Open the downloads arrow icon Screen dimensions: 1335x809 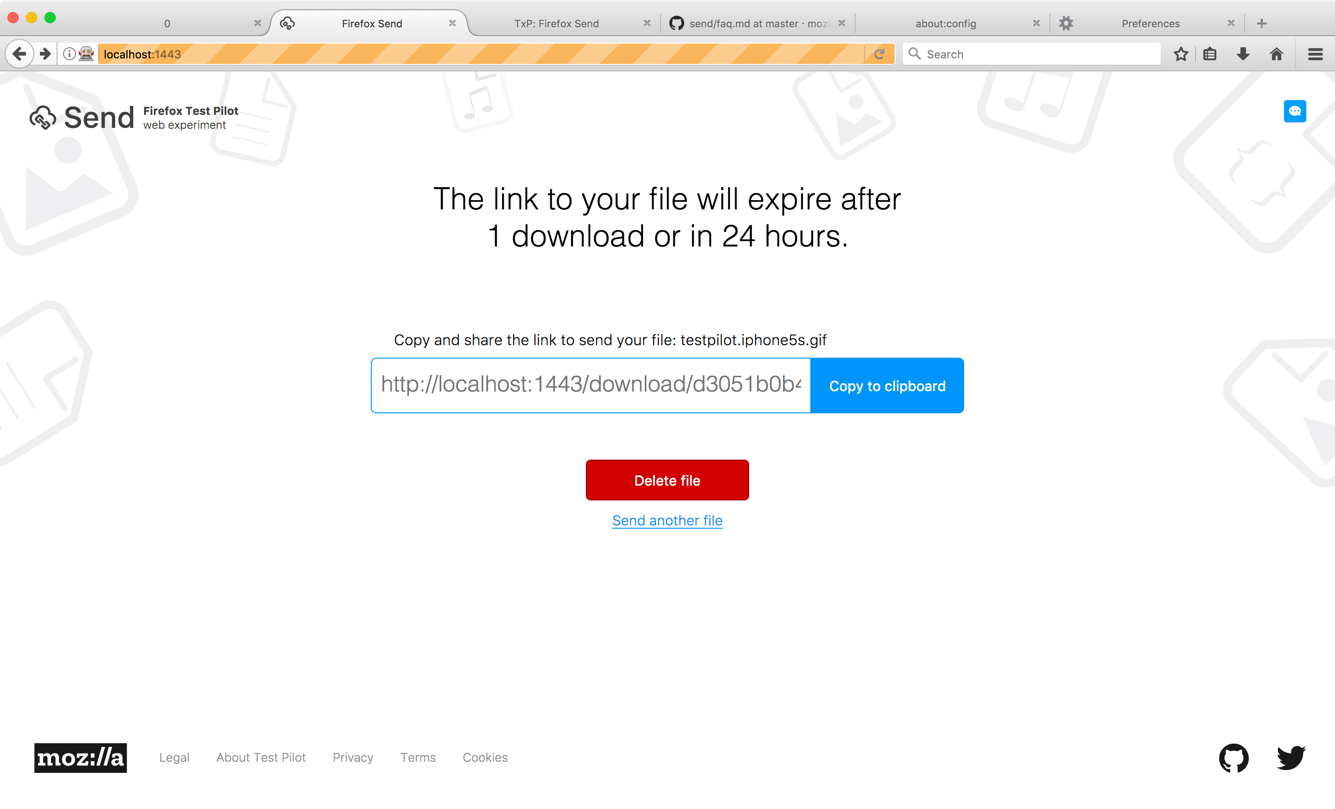point(1243,54)
